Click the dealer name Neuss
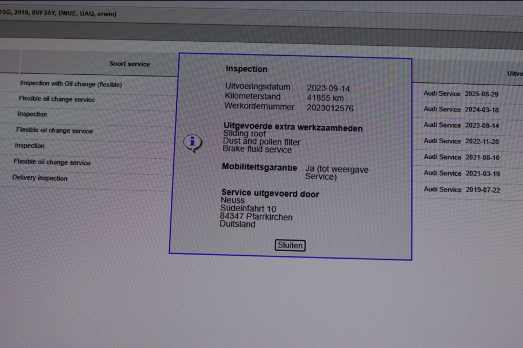Screen dimensions: 523x348 tap(232, 200)
